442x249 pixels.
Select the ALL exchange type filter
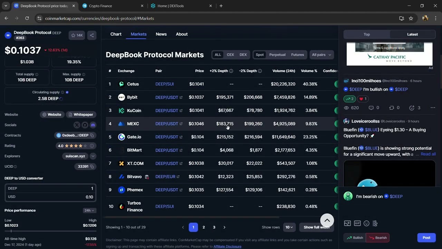pyautogui.click(x=218, y=55)
